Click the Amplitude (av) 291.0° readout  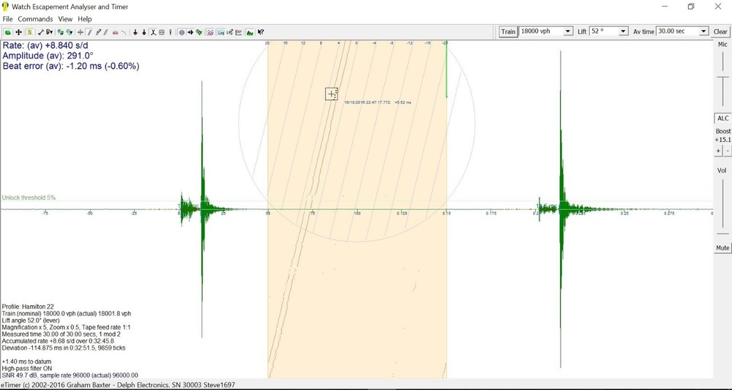(x=48, y=56)
